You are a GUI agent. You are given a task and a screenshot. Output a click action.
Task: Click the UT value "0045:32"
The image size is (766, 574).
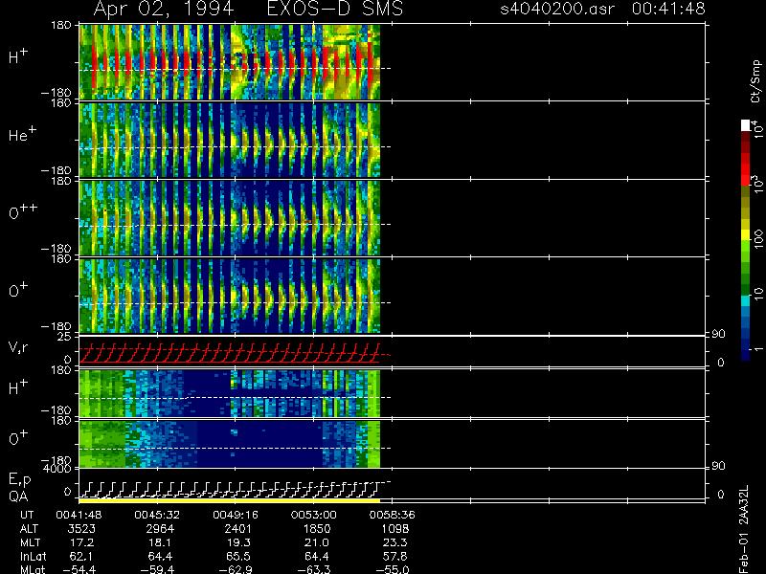pyautogui.click(x=157, y=515)
